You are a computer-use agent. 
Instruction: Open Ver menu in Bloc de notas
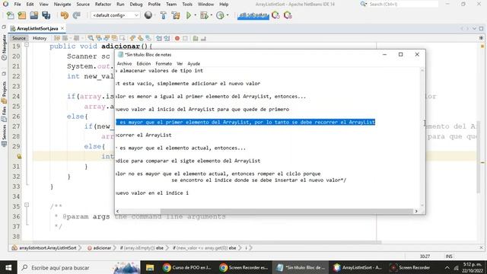(180, 63)
